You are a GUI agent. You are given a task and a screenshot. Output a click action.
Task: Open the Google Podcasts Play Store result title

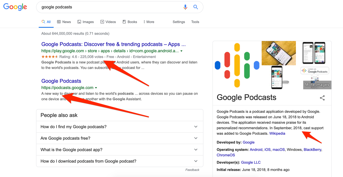click(x=113, y=44)
